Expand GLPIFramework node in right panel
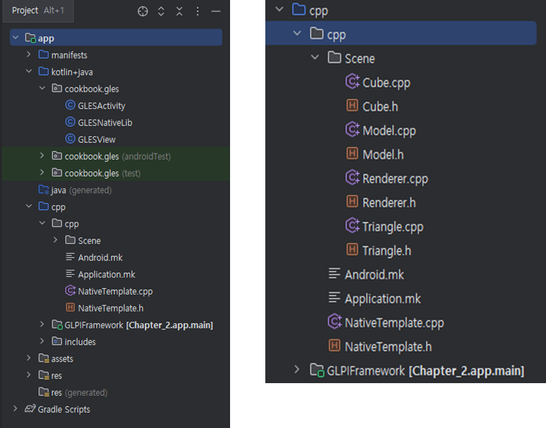 (297, 370)
